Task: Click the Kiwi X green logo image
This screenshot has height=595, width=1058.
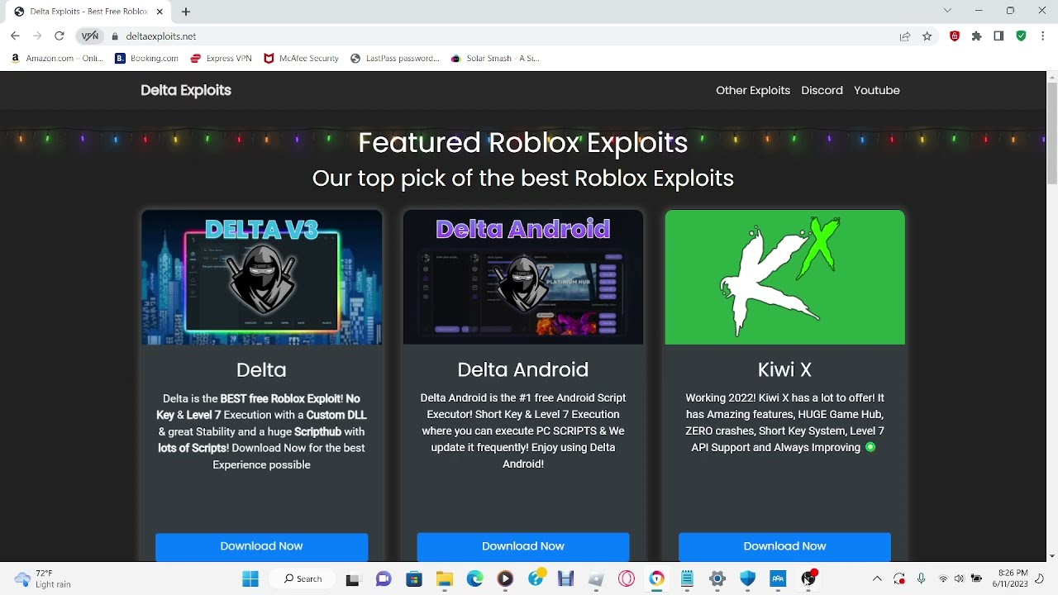Action: pos(784,277)
